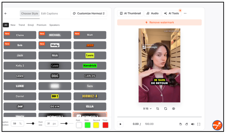Click the rewind/undo skip icon
This screenshot has height=135, width=226.
pos(181,124)
